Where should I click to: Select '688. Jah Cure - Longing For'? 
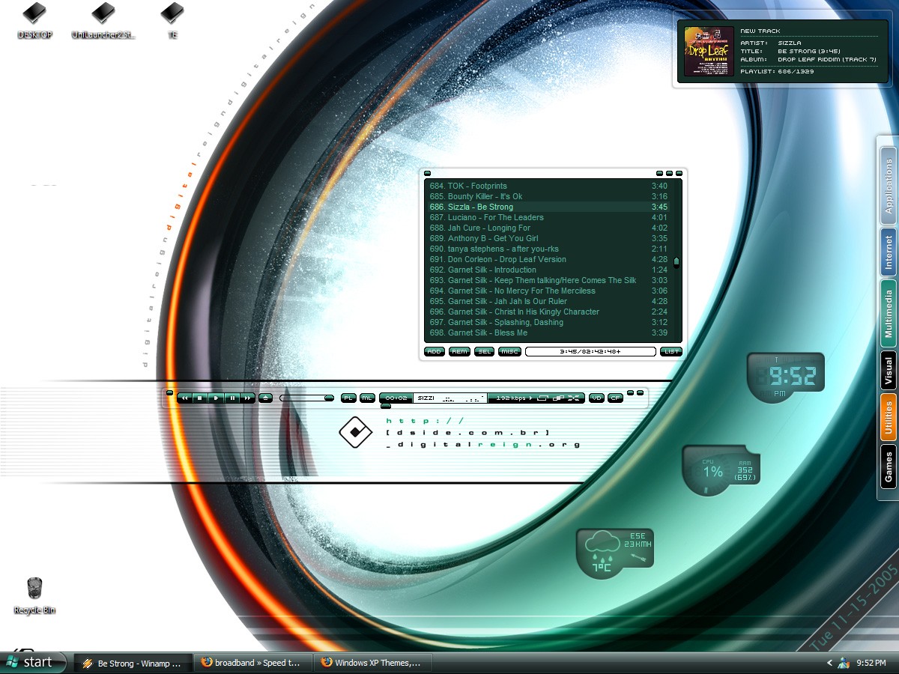(x=548, y=228)
